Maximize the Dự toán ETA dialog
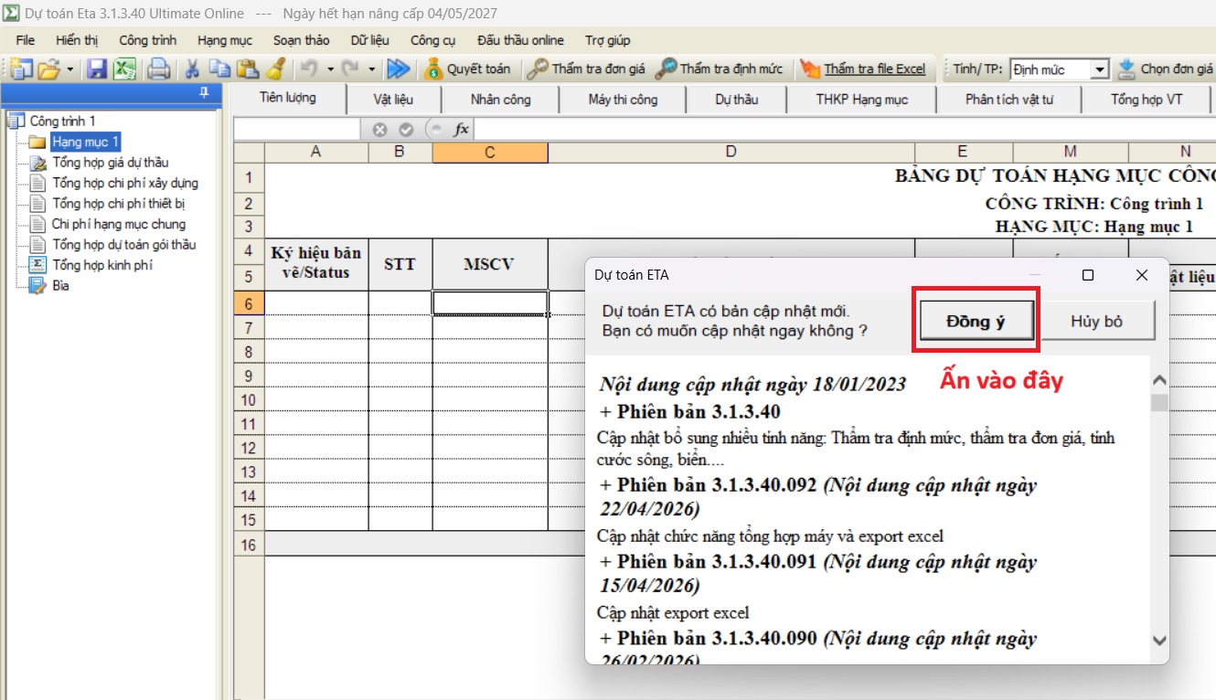The height and width of the screenshot is (700, 1216). click(1088, 275)
